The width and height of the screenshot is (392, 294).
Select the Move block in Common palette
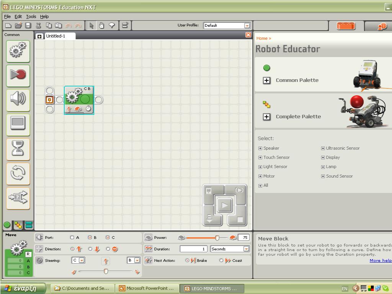pos(18,51)
